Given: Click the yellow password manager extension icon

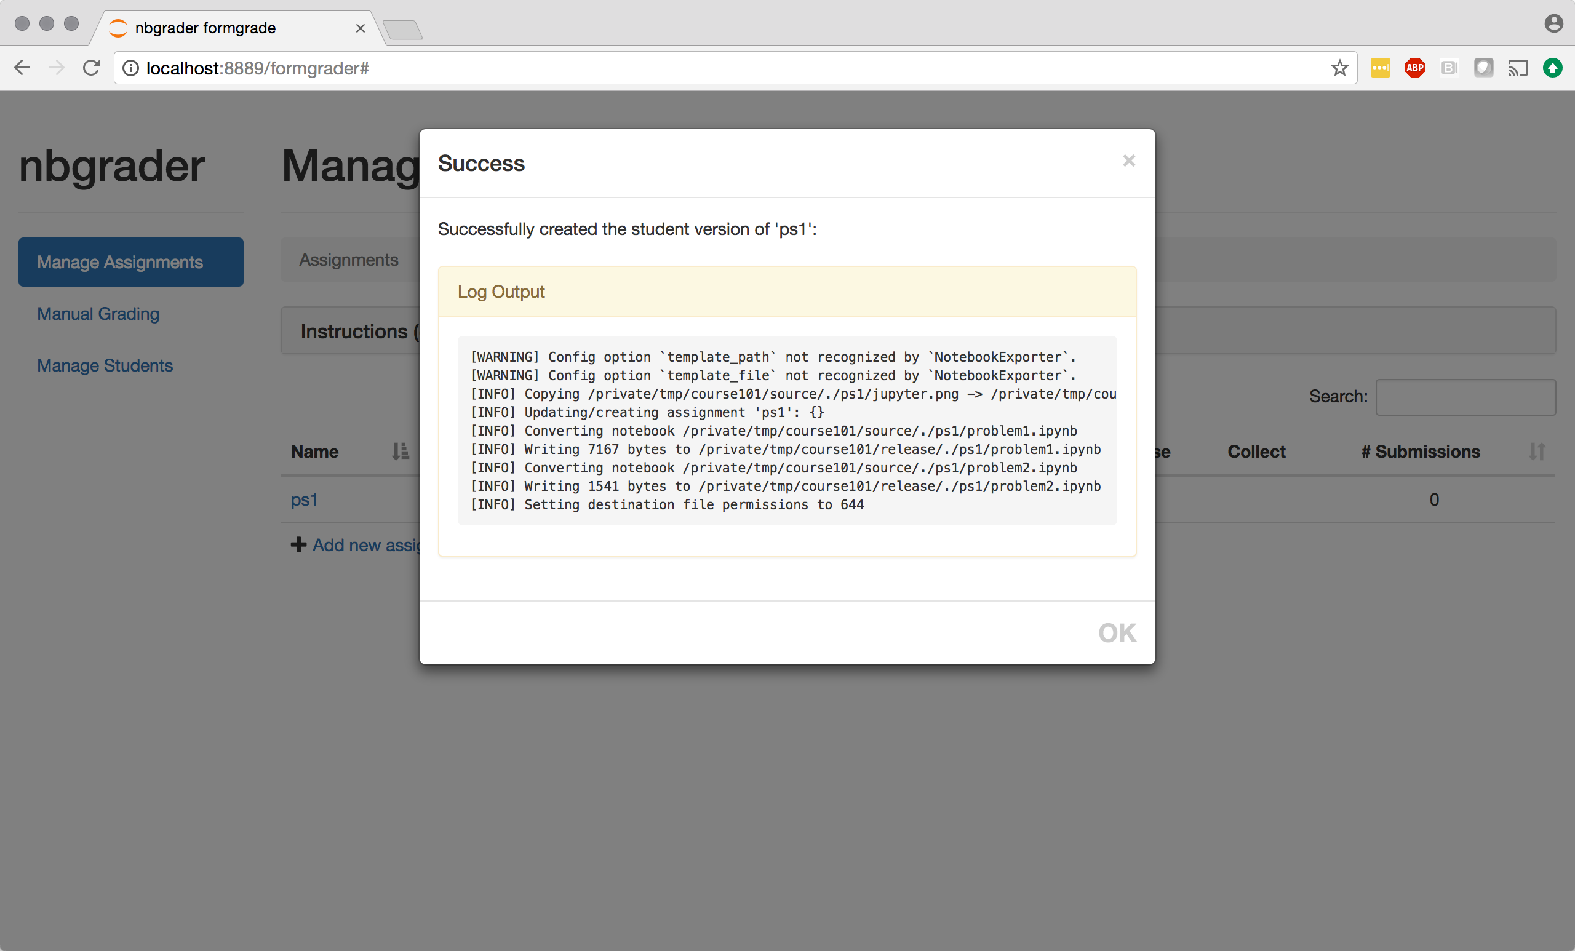Looking at the screenshot, I should [1380, 68].
